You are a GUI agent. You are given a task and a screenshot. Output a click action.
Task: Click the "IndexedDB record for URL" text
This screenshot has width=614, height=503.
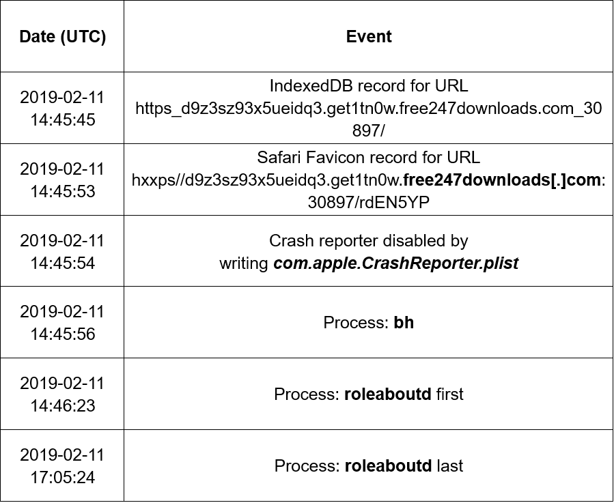pyautogui.click(x=369, y=86)
